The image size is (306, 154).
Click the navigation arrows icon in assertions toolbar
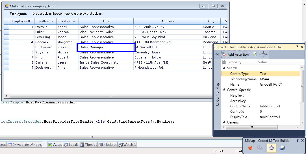(x=263, y=54)
